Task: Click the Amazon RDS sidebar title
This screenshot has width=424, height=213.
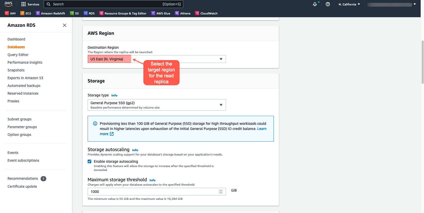Action: (x=21, y=25)
